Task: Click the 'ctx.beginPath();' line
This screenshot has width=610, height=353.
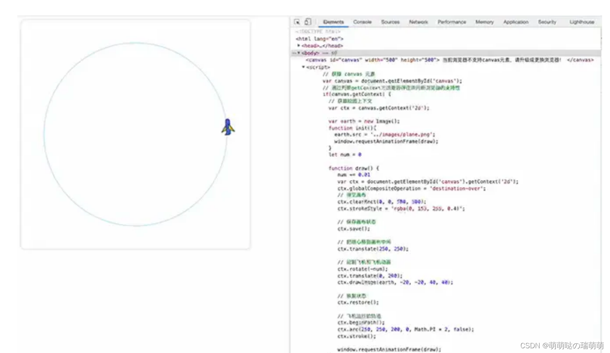Action: pyautogui.click(x=361, y=323)
